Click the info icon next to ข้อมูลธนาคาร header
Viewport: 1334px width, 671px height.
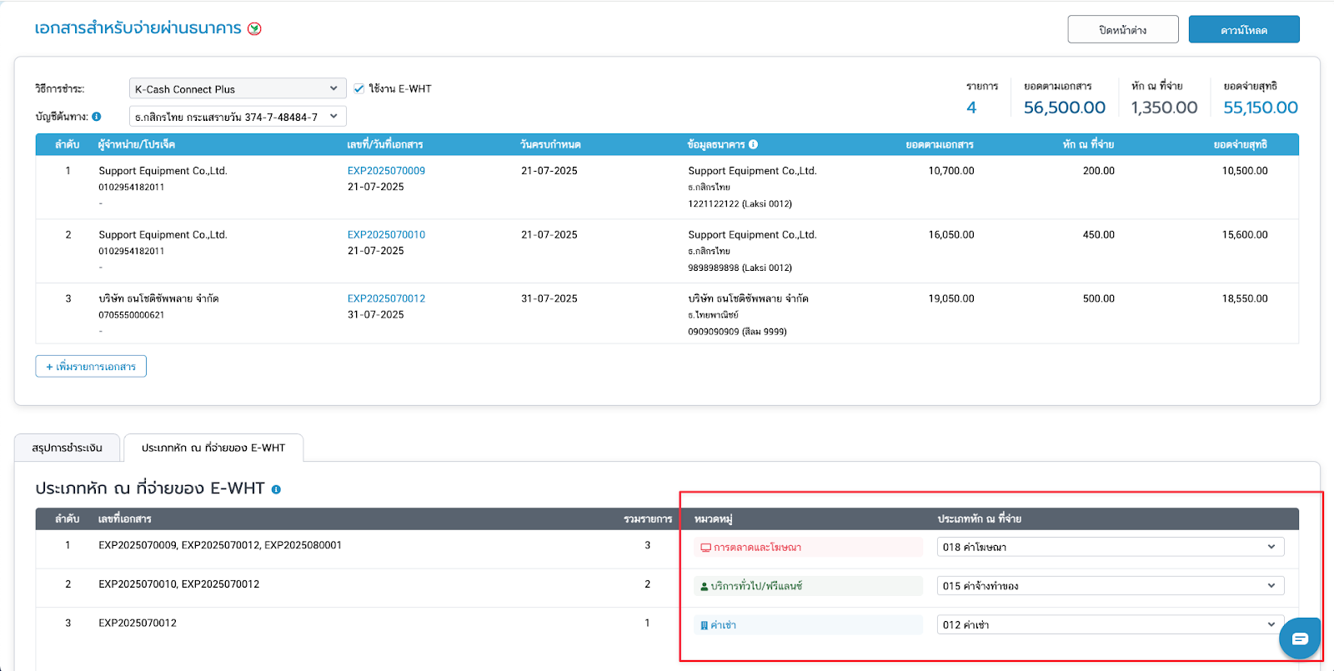[x=753, y=144]
